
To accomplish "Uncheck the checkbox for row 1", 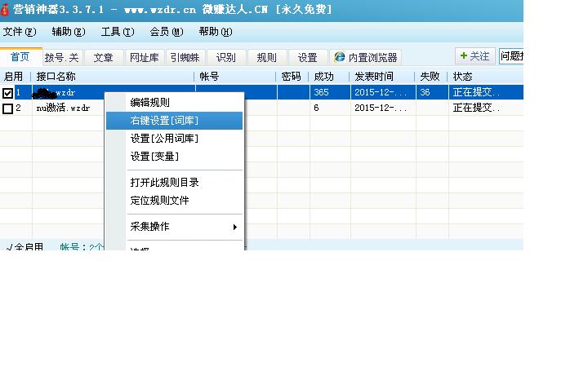I will point(8,93).
